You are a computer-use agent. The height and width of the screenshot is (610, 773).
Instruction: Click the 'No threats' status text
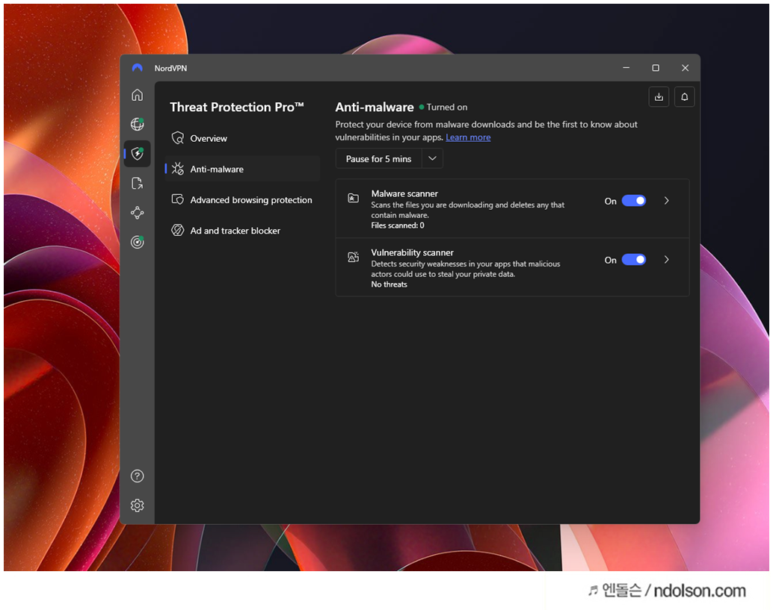[x=389, y=284]
